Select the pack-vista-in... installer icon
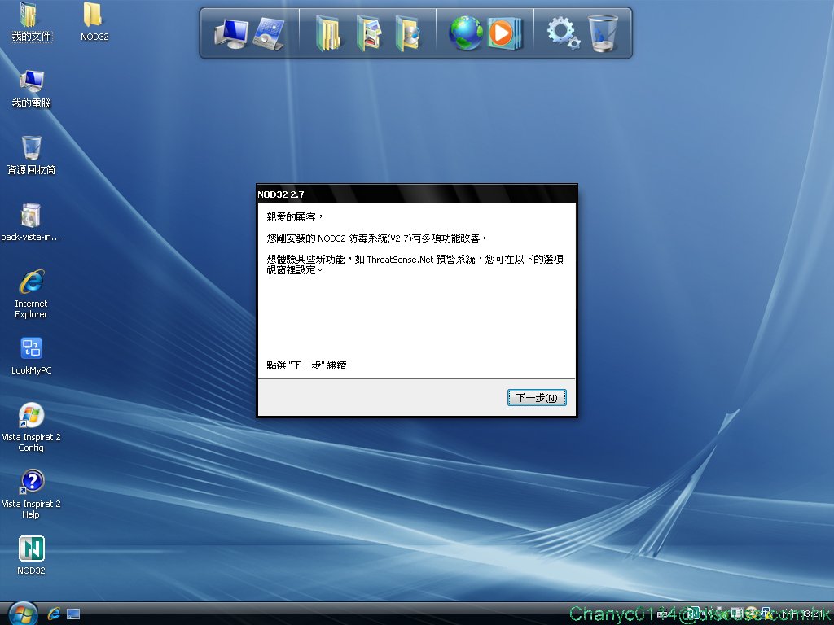This screenshot has width=834, height=625. pyautogui.click(x=31, y=222)
